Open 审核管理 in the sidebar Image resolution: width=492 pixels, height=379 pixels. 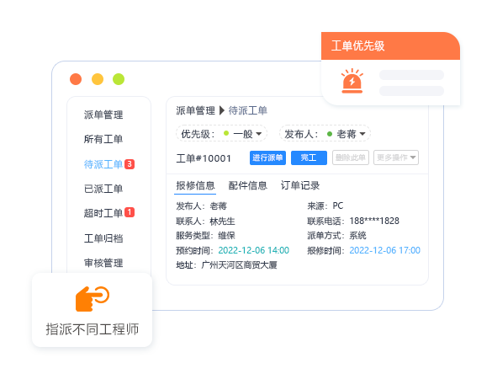tap(103, 263)
